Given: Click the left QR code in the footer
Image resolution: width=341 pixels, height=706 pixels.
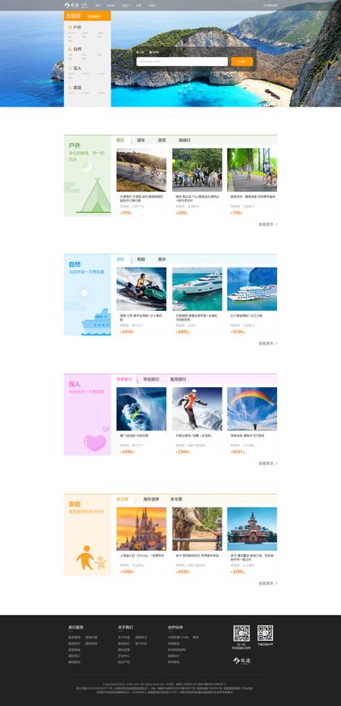Looking at the screenshot, I should coord(241,633).
